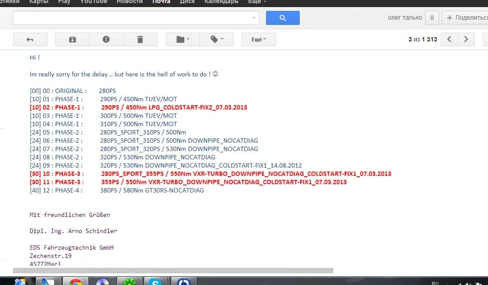The height and width of the screenshot is (285, 488).
Task: Open Play in the top navigation bar
Action: (x=64, y=2)
